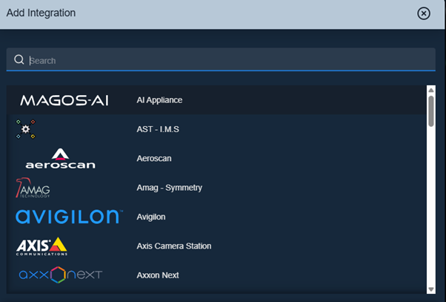Click the list scrollbar thumb
This screenshot has height=302, width=446.
click(431, 111)
